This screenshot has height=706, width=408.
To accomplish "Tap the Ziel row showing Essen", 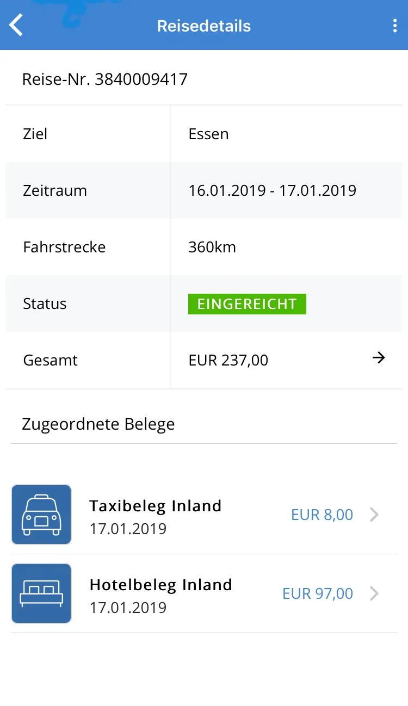I will [x=204, y=134].
